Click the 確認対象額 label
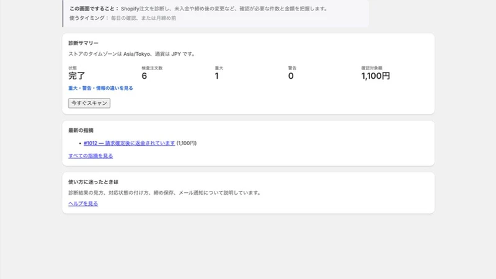The width and height of the screenshot is (496, 279). pyautogui.click(x=371, y=68)
